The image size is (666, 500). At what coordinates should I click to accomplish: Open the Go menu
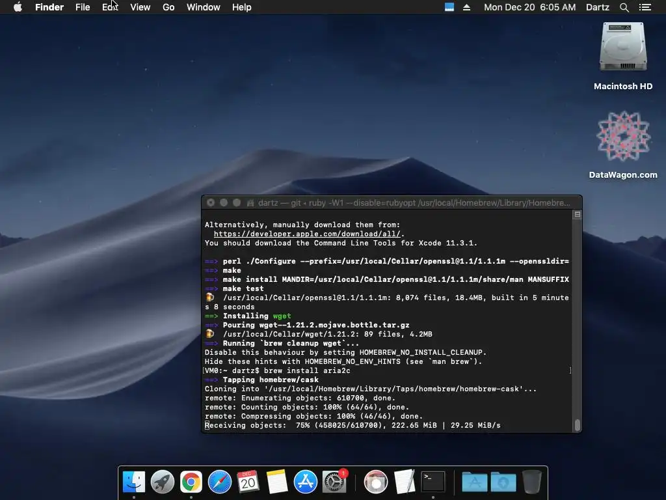(168, 7)
